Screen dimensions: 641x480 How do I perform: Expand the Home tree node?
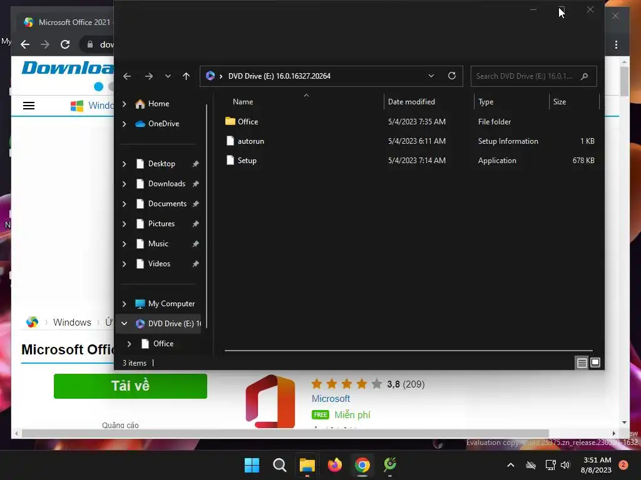[x=125, y=104]
